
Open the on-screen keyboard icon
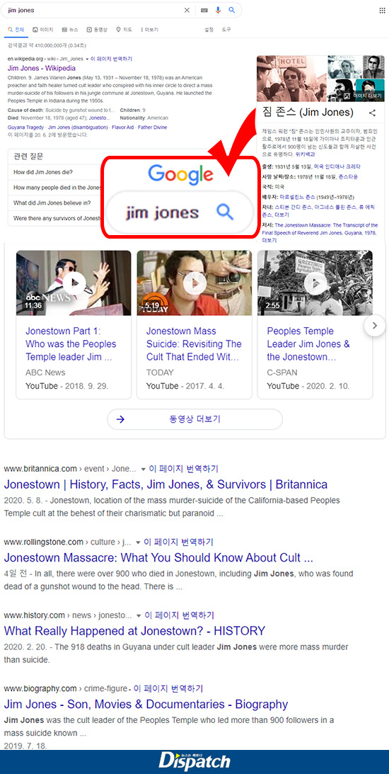pos(204,11)
